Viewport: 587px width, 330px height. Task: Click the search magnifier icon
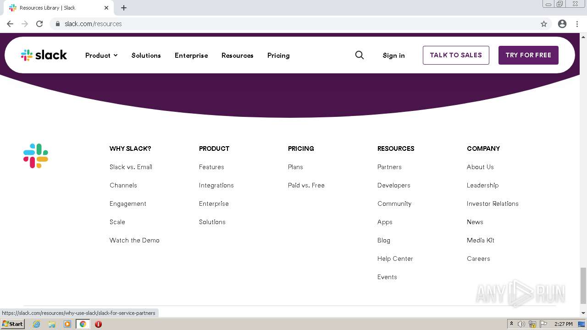(360, 55)
